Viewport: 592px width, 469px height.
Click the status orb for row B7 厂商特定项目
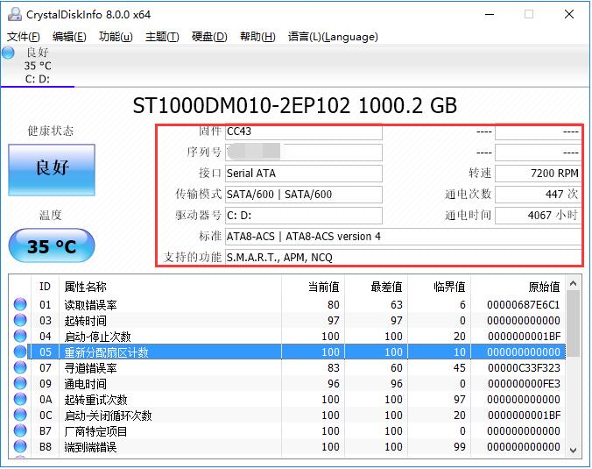pyautogui.click(x=20, y=431)
